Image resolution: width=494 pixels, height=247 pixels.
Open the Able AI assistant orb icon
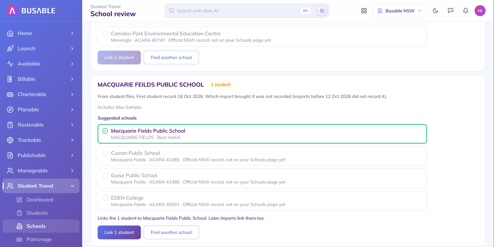pos(322,11)
